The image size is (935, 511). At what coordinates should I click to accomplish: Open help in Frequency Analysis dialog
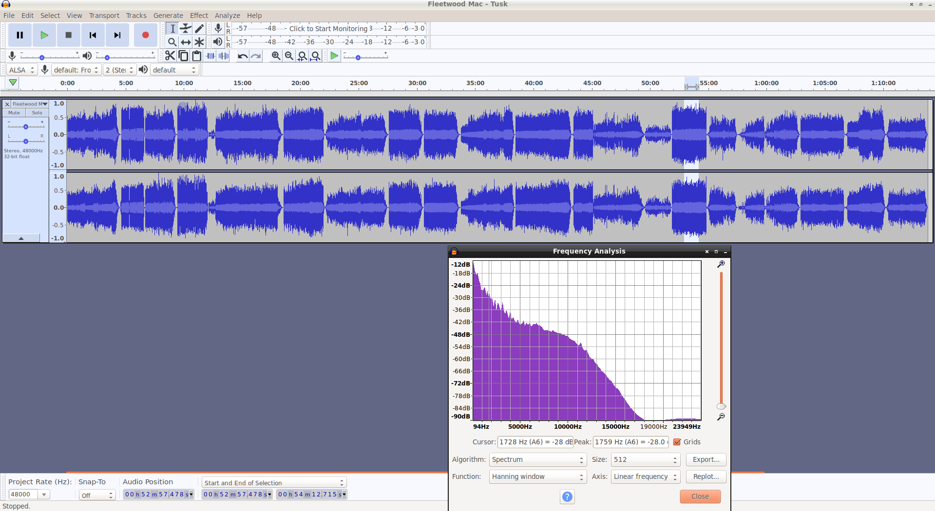click(x=567, y=496)
